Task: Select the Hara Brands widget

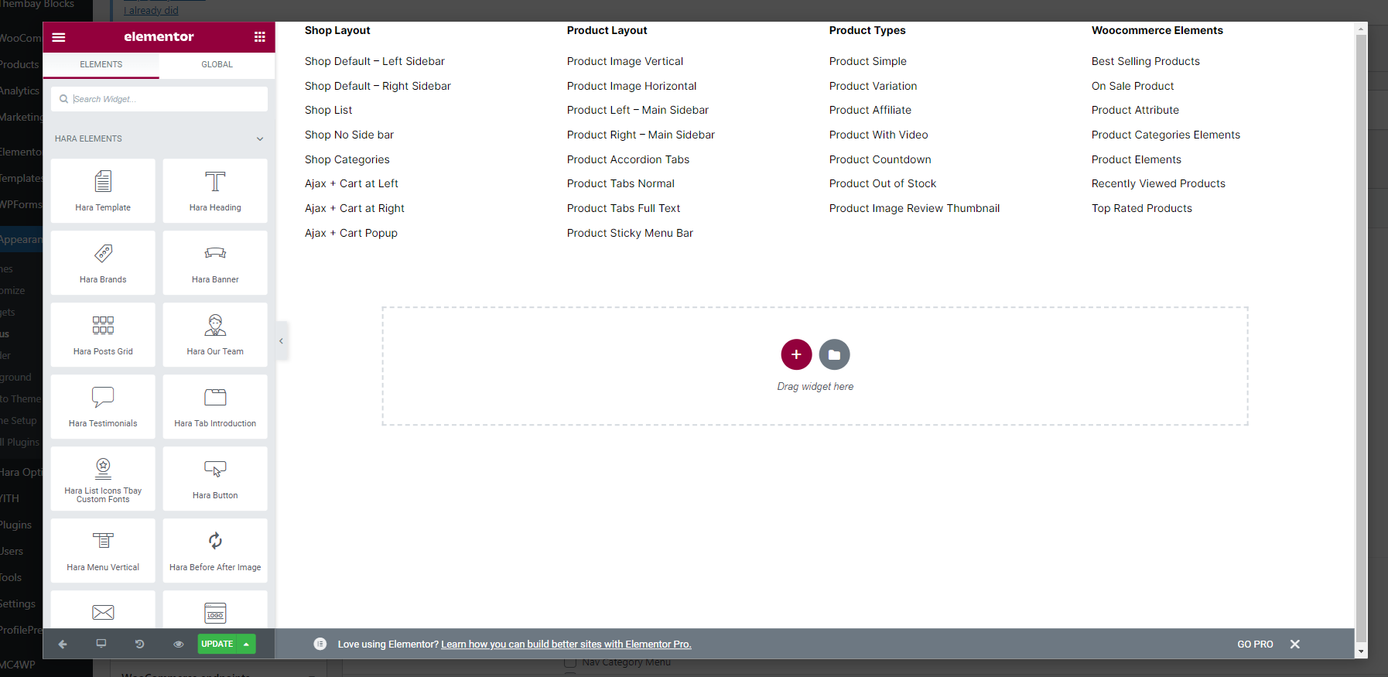Action: point(103,262)
